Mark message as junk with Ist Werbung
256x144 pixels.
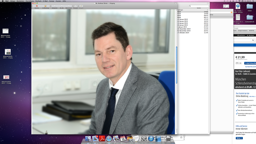[x=46, y=6]
